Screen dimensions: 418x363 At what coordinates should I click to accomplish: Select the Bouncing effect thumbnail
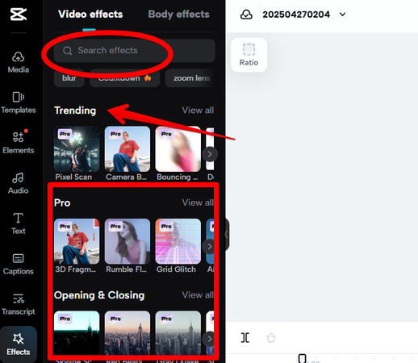click(x=178, y=149)
